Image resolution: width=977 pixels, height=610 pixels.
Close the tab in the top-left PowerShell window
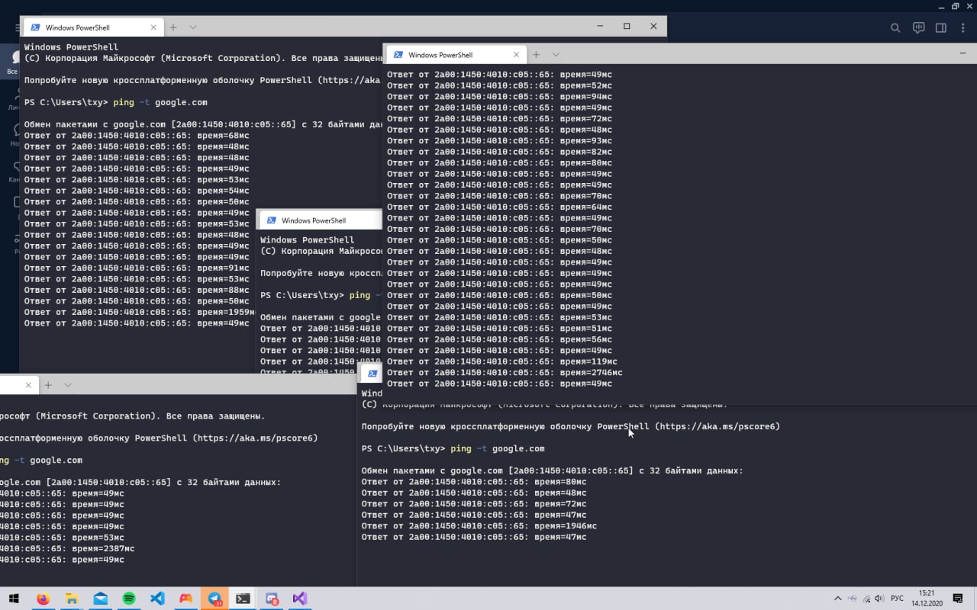(x=153, y=27)
